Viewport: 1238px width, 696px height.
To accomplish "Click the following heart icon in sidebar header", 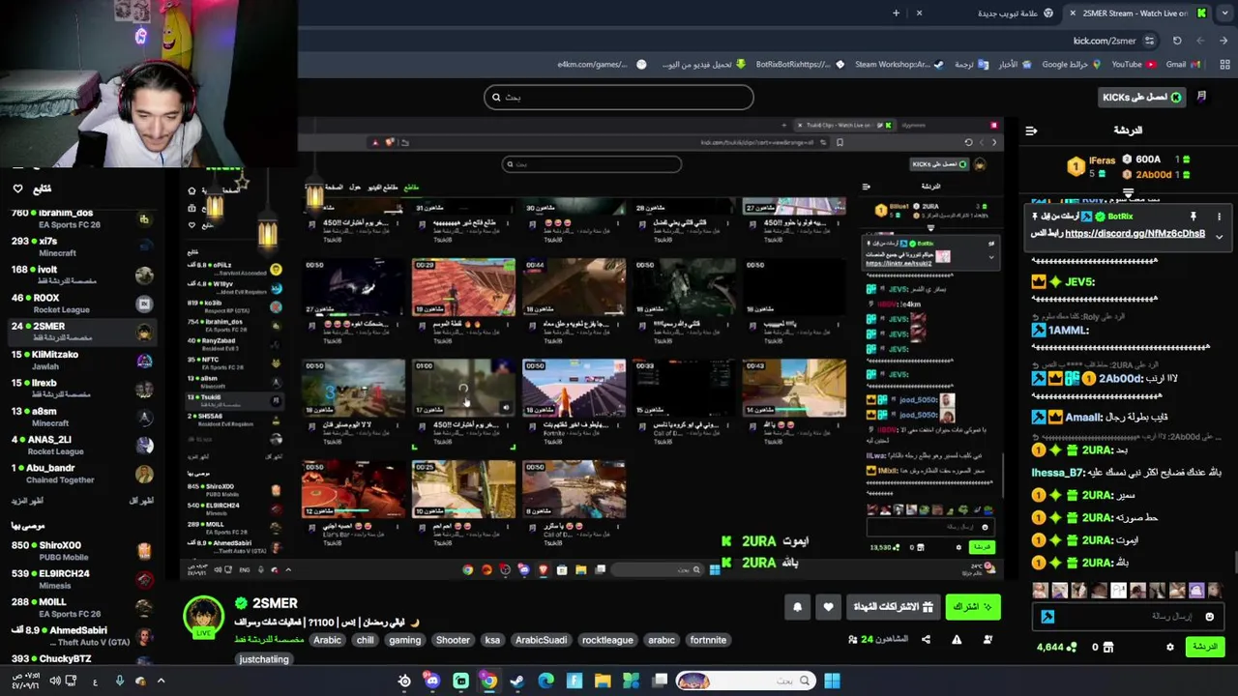I will pyautogui.click(x=17, y=189).
